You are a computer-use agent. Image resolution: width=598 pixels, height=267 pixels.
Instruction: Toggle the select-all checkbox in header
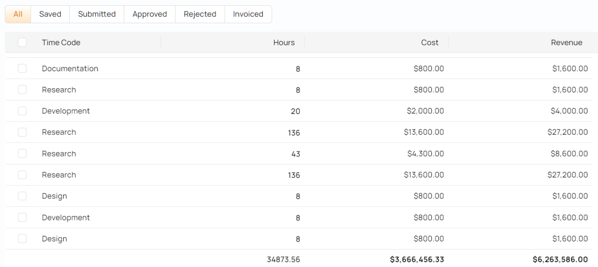click(22, 42)
